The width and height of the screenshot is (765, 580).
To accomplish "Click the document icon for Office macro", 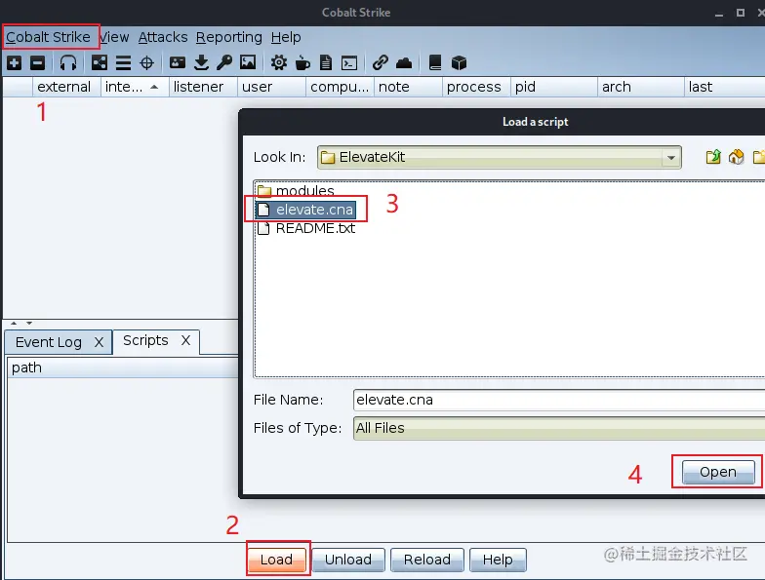I will (326, 62).
